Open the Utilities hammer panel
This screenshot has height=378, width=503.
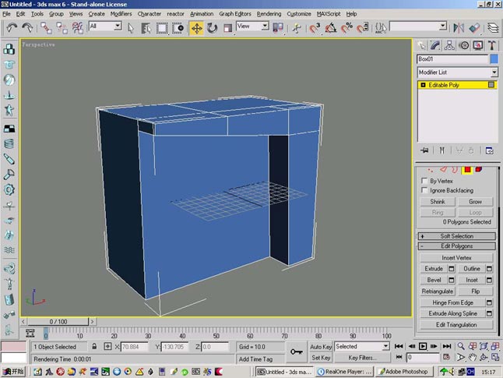click(492, 45)
